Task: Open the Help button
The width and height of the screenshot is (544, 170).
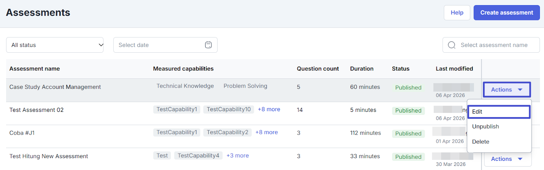Action: [x=457, y=13]
